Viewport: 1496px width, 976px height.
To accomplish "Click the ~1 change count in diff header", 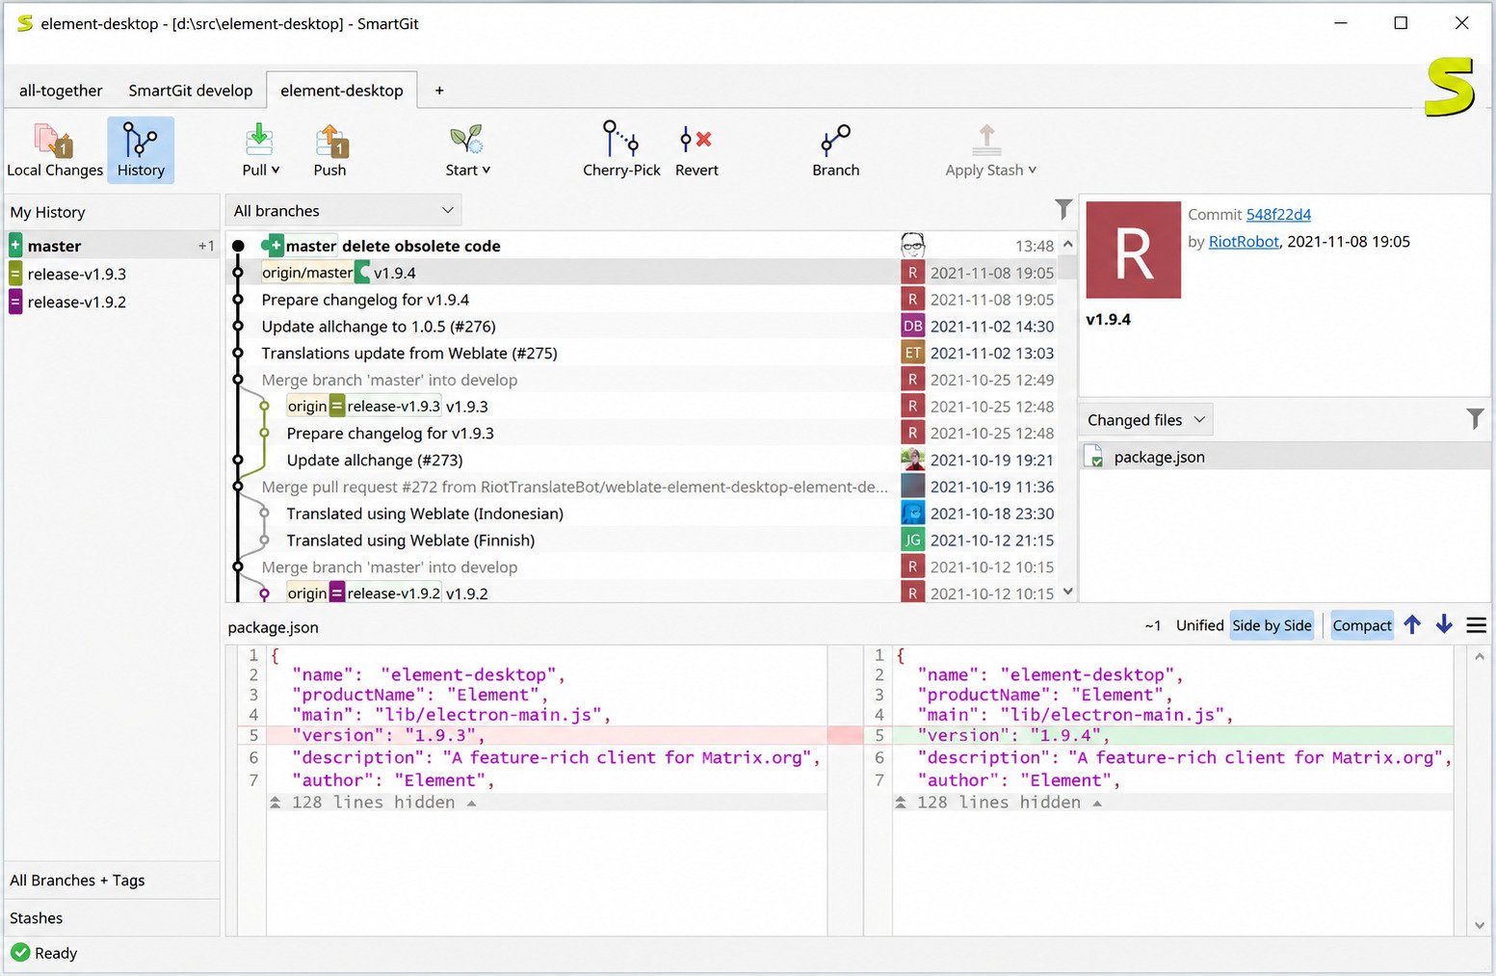I will click(1152, 625).
